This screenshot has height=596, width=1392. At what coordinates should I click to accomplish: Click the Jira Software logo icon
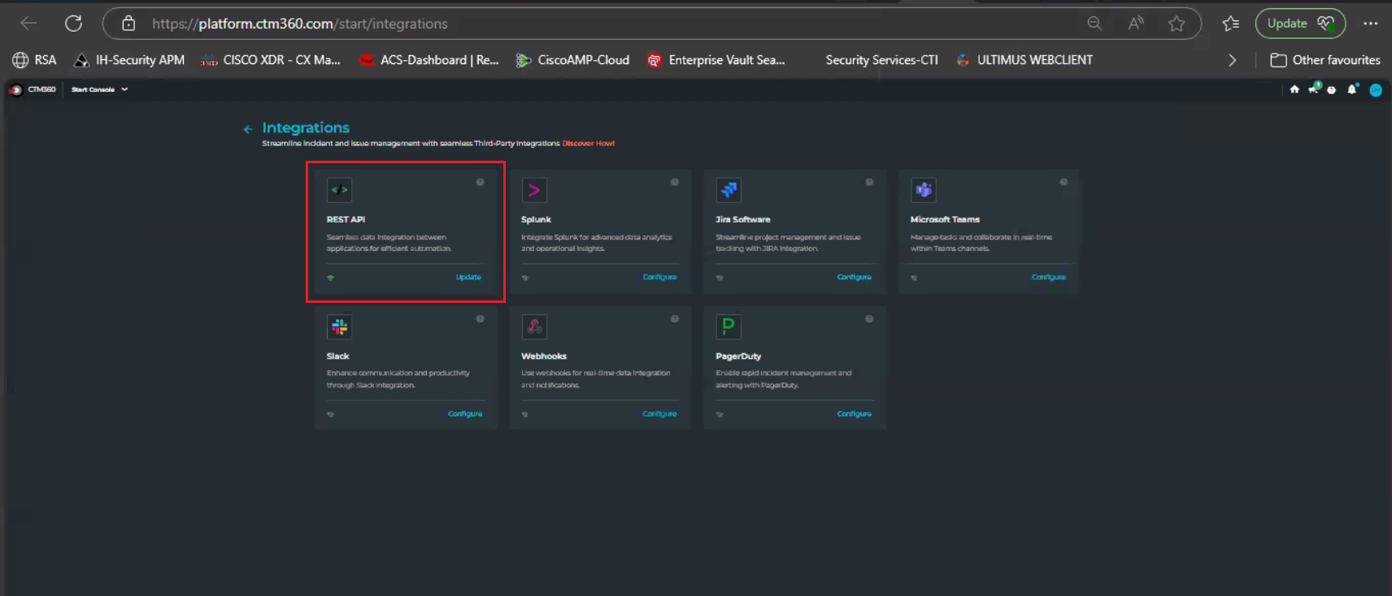[729, 190]
